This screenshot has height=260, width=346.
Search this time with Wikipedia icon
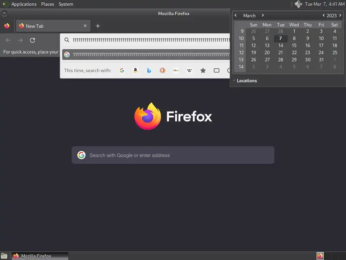click(190, 70)
